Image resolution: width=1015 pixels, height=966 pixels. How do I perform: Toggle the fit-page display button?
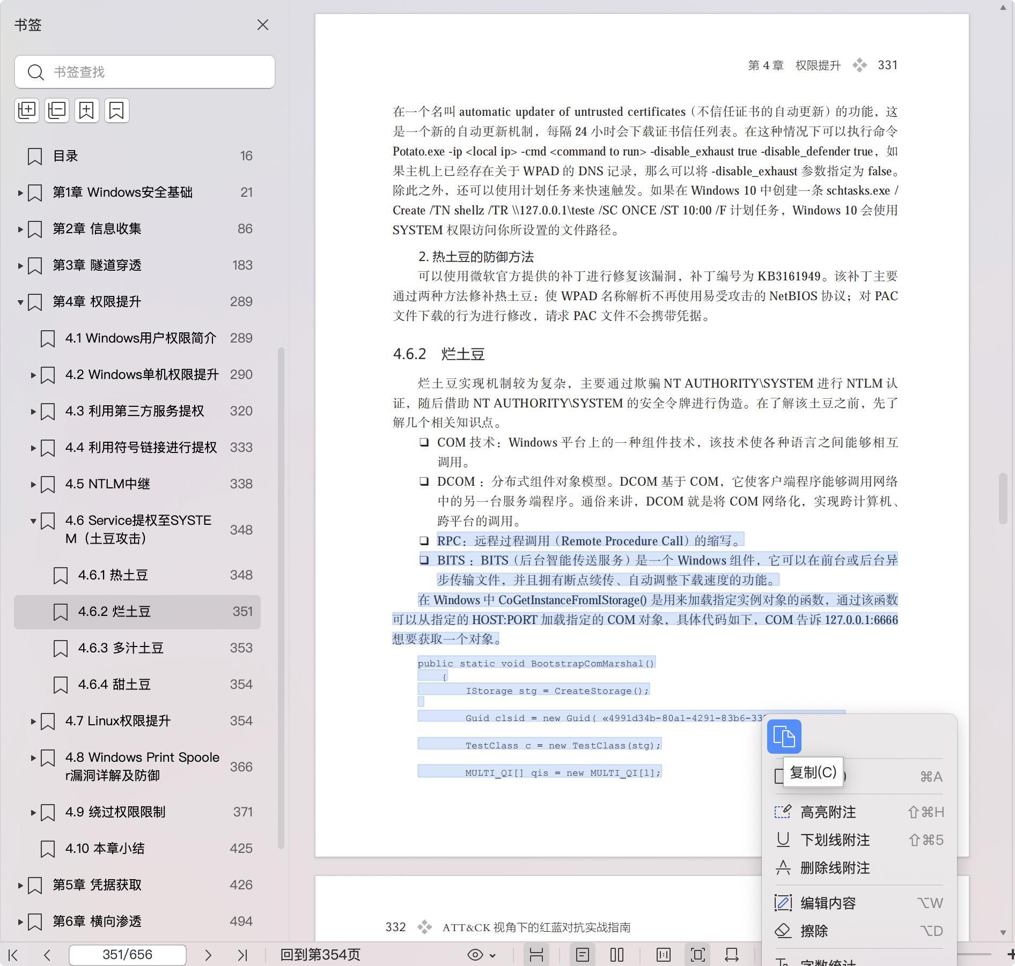[698, 955]
